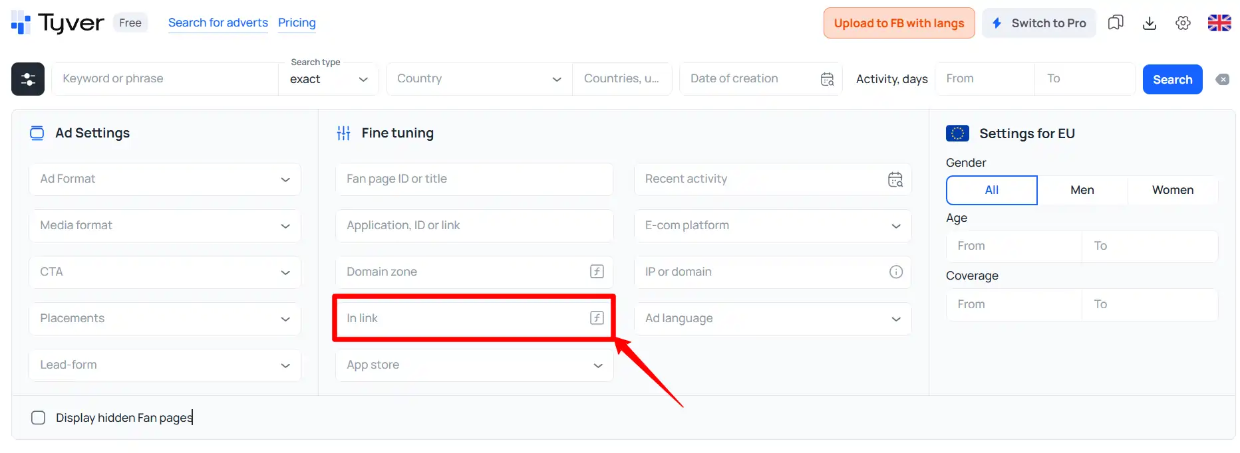Open the Country dropdown
Screen dimensions: 1240x453
[x=479, y=79]
